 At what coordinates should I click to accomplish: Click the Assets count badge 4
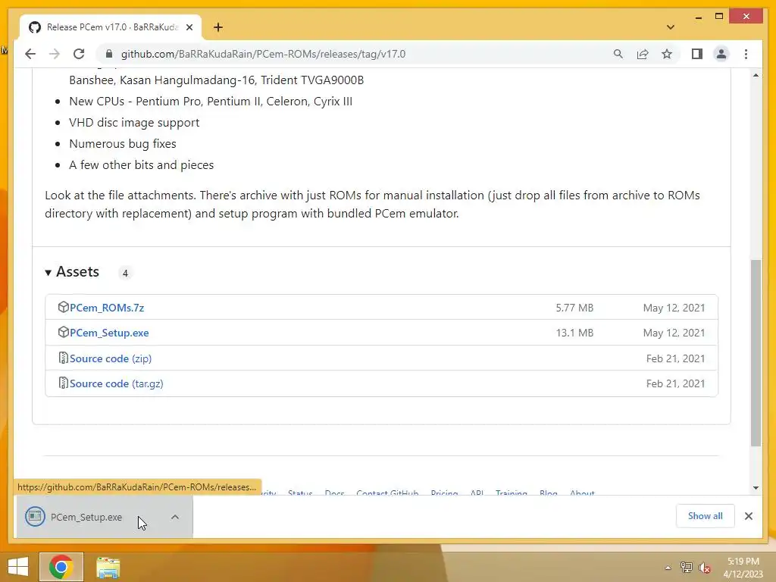(125, 273)
